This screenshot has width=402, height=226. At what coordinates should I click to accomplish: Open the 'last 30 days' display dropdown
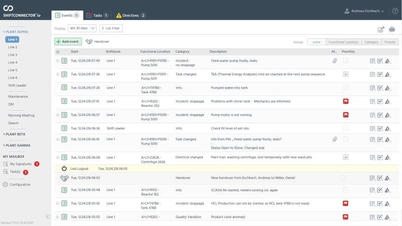(82, 28)
